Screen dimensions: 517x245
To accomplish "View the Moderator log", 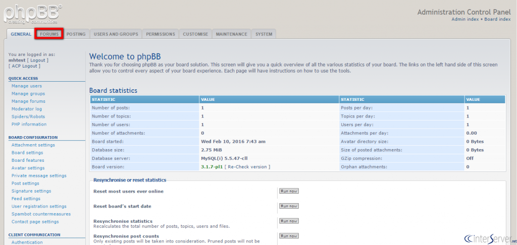I will click(x=27, y=109).
